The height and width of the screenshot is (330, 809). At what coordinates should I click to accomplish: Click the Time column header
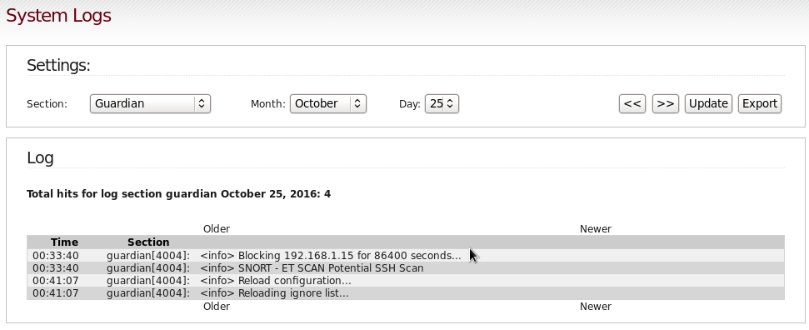64,242
